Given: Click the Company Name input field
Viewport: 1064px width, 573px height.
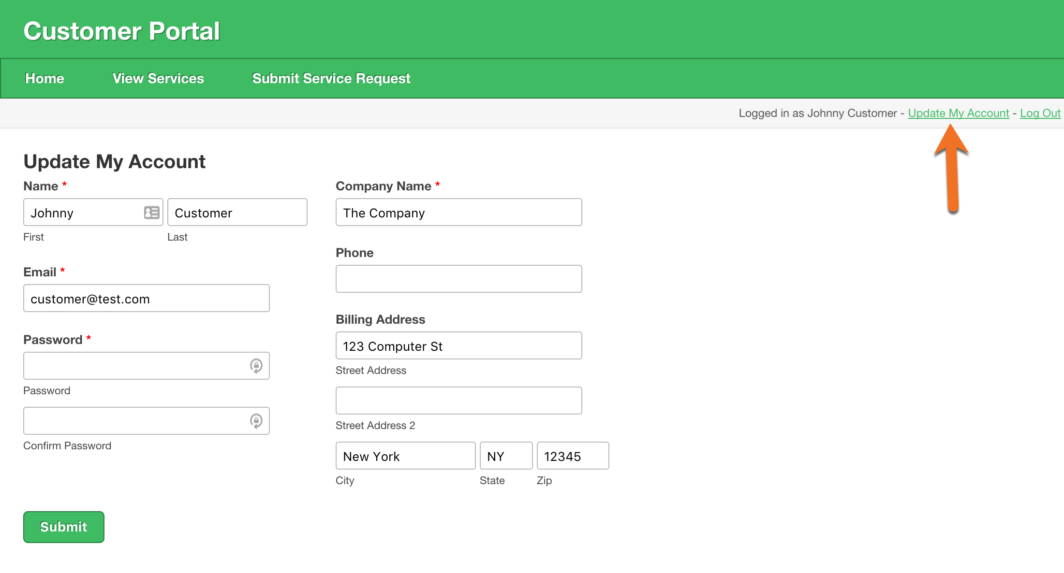Looking at the screenshot, I should pos(459,213).
